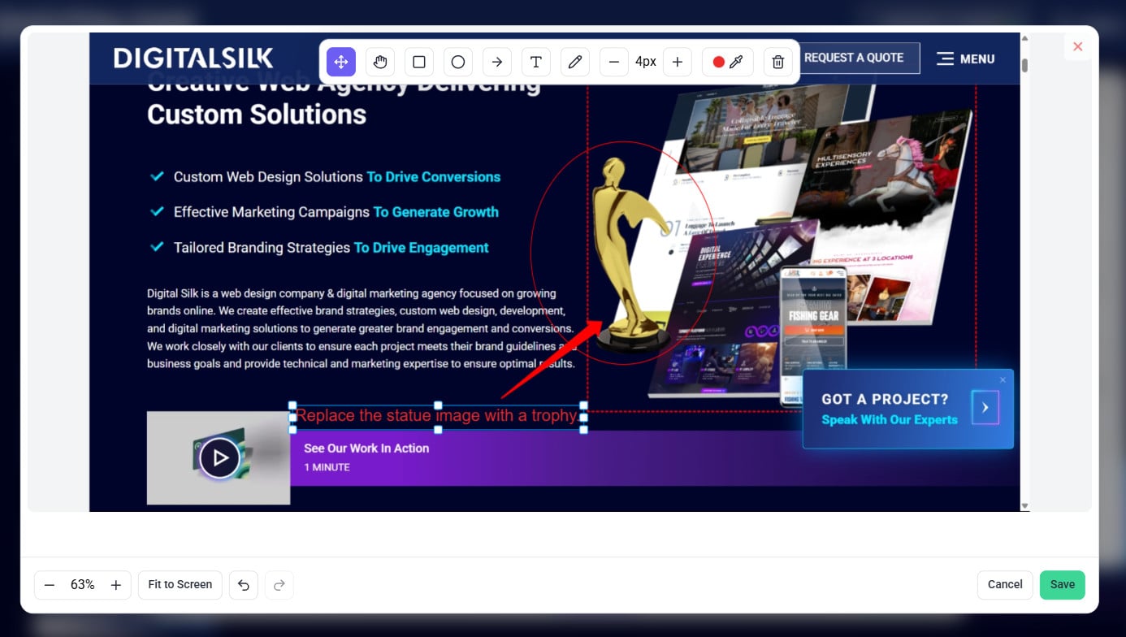
Task: Close the annotation editor dialog
Action: pos(1078,47)
